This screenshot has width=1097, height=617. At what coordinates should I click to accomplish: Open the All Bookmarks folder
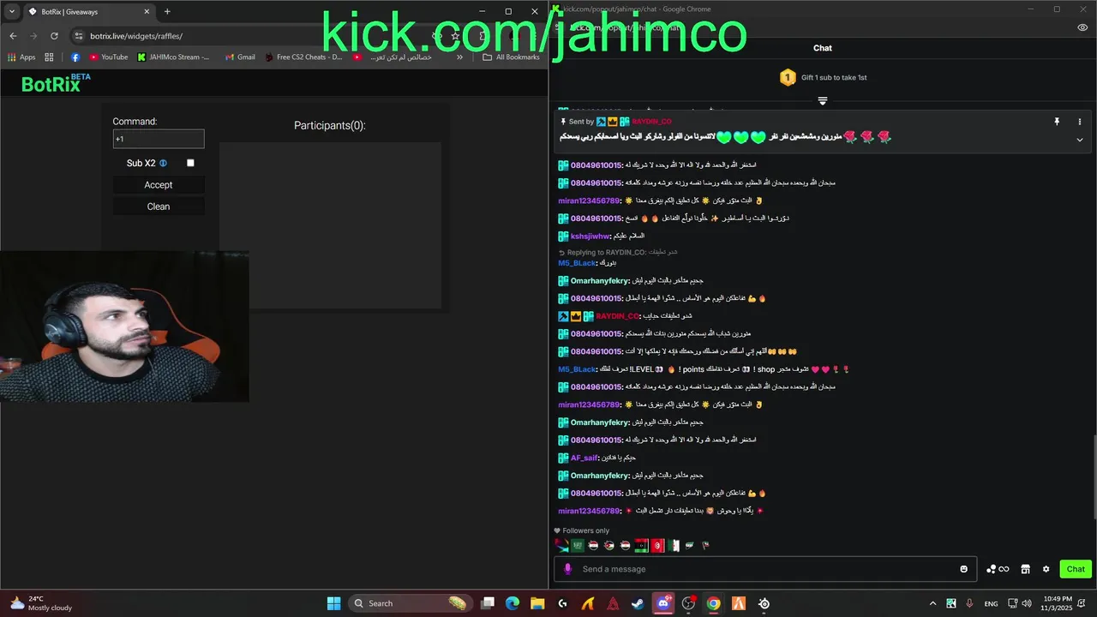click(x=512, y=57)
